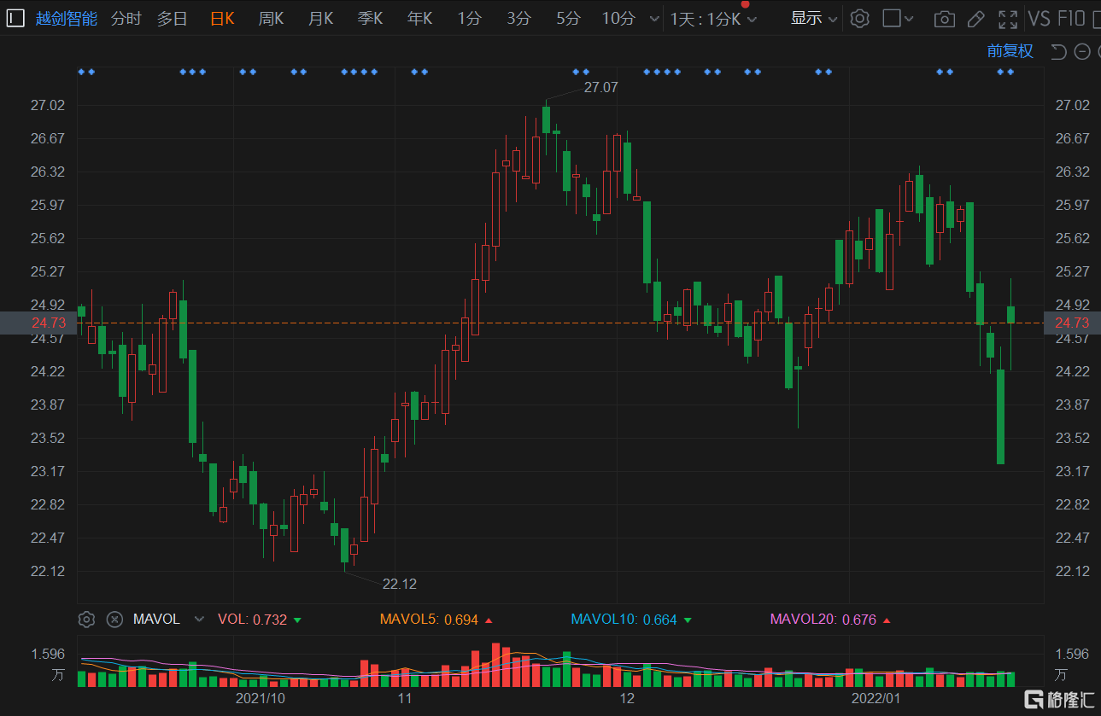This screenshot has height=716, width=1101.
Task: Click the 1.596 left volume axis label
Action: [x=48, y=654]
